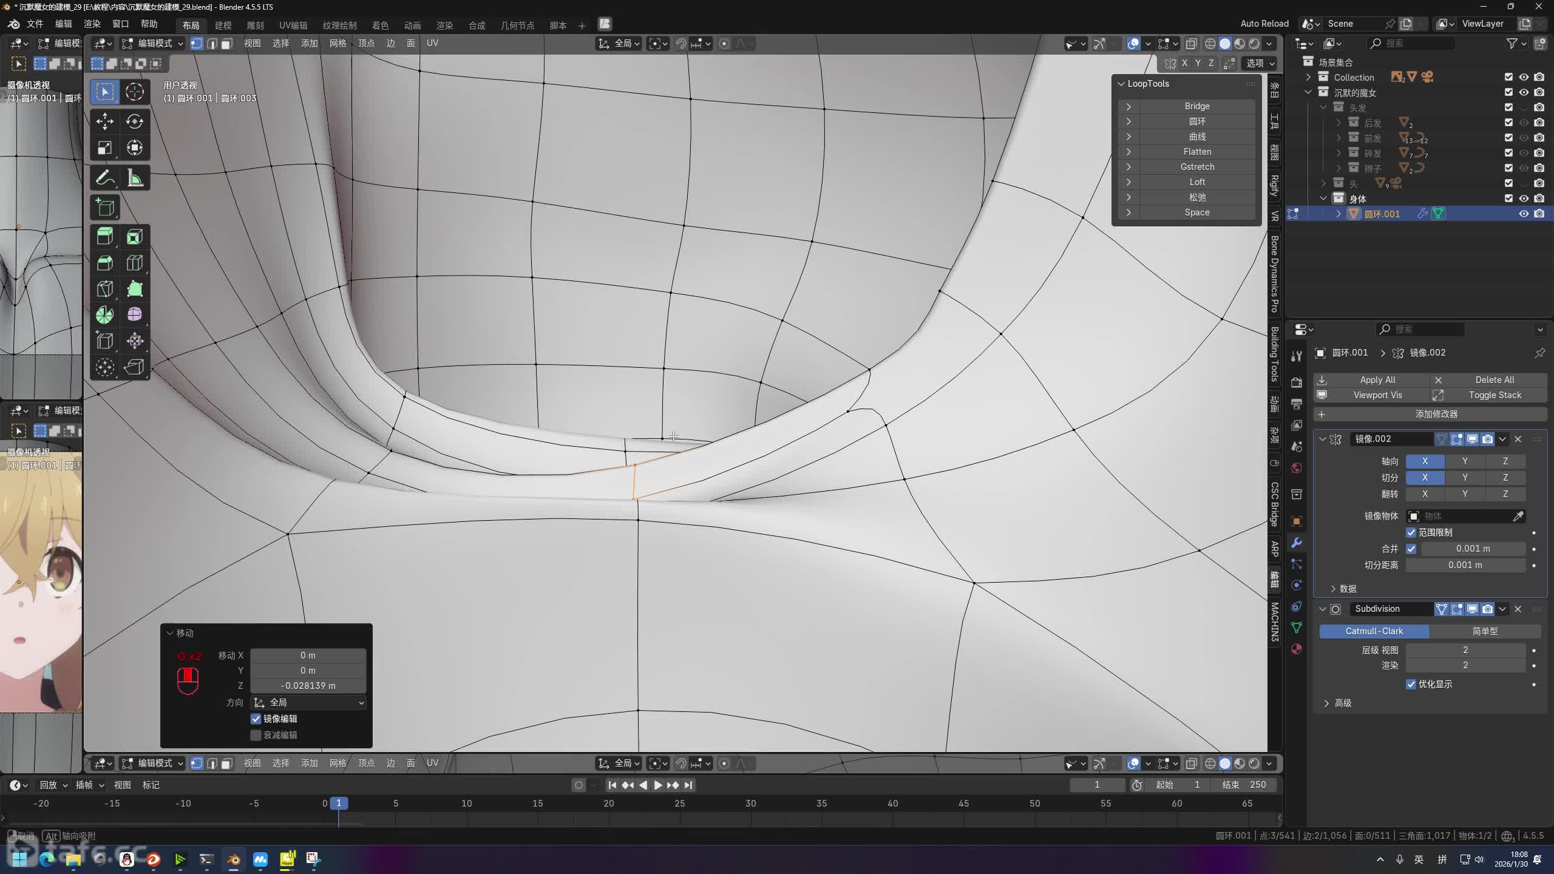Select the Rotate tool icon

[134, 121]
